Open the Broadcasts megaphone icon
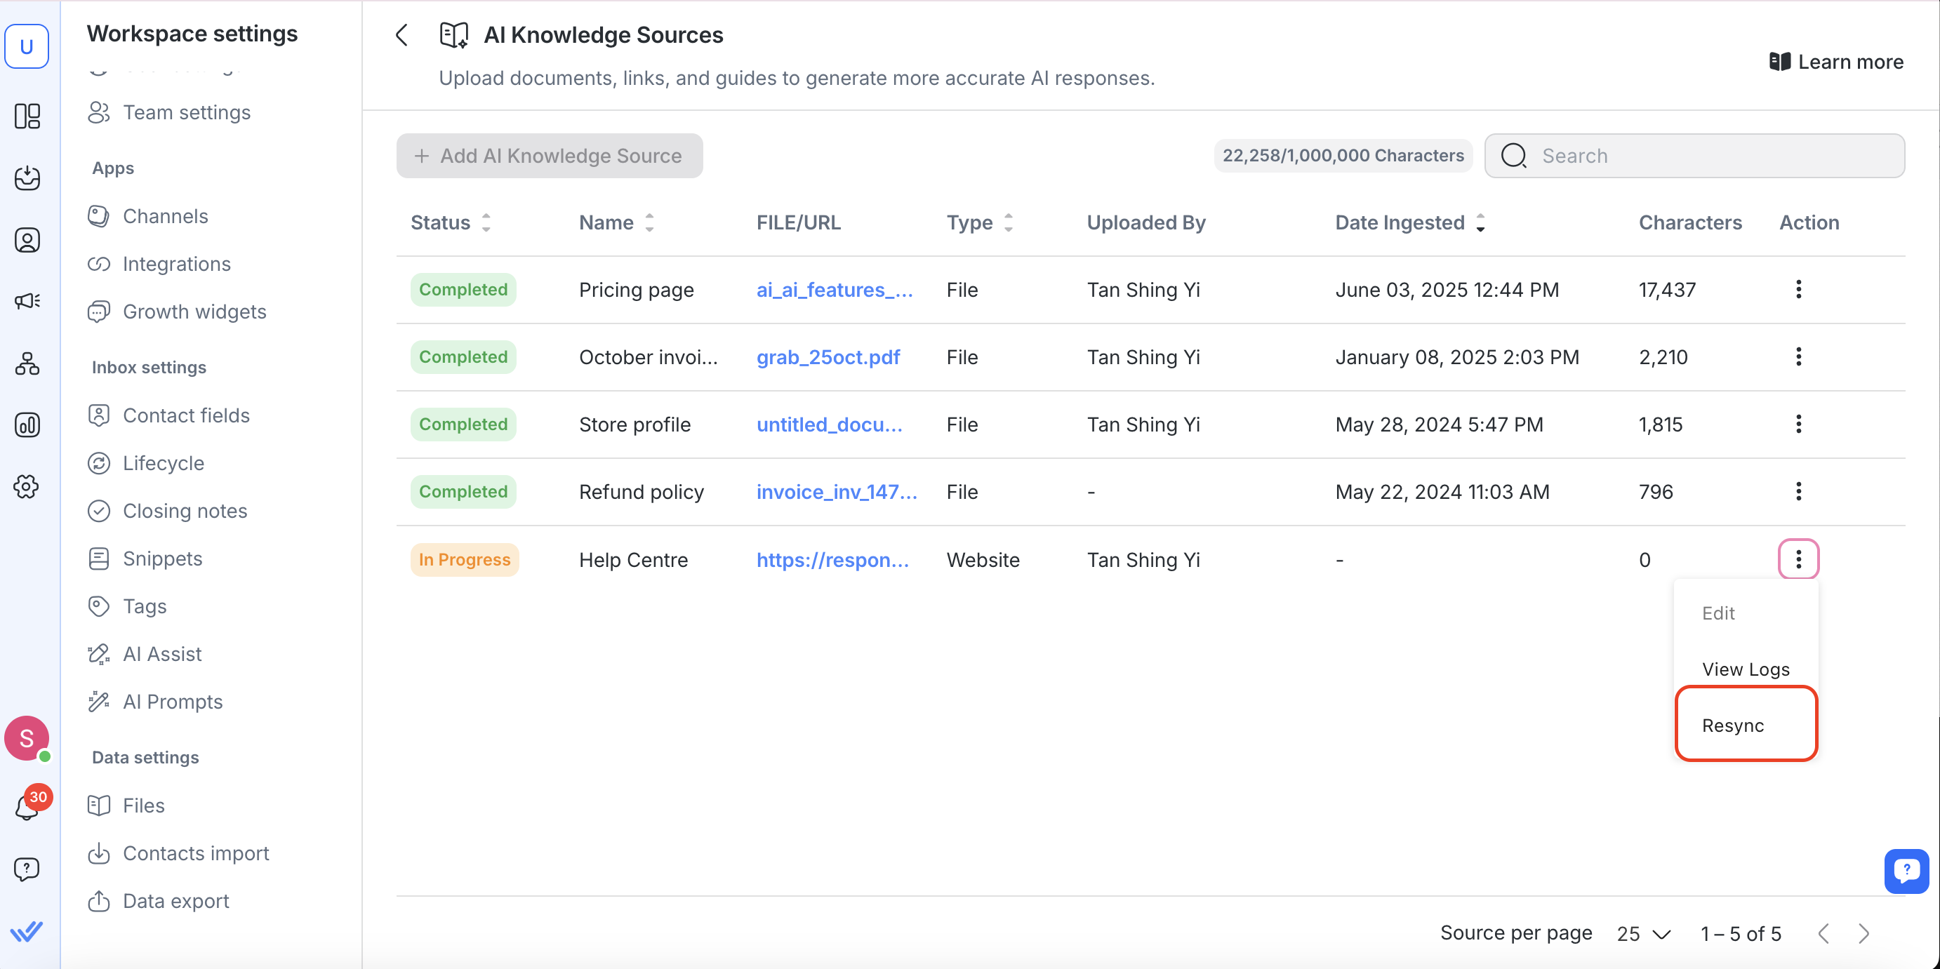Image resolution: width=1940 pixels, height=969 pixels. (27, 301)
